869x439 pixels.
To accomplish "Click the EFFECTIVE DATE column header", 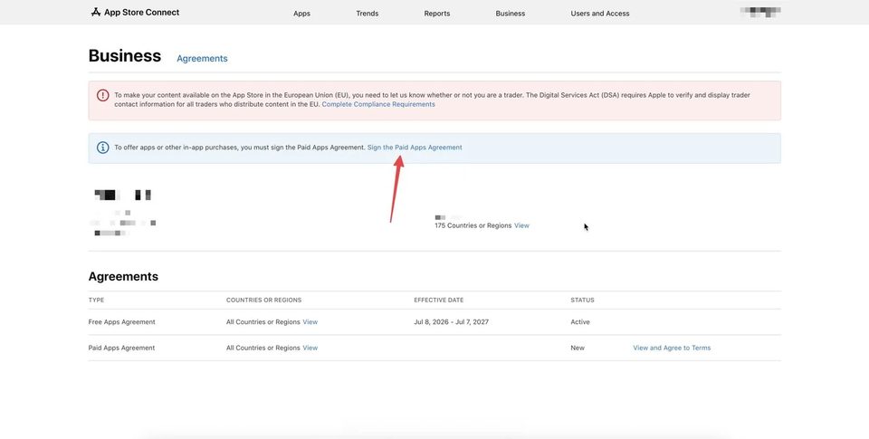I will (438, 300).
